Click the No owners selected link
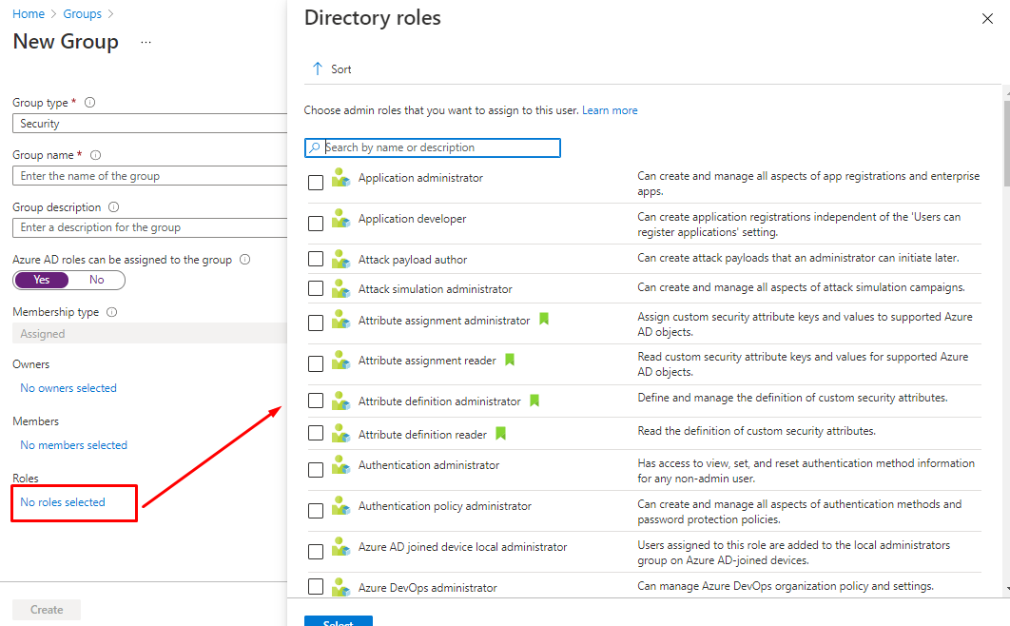1010x626 pixels. pyautogui.click(x=68, y=388)
